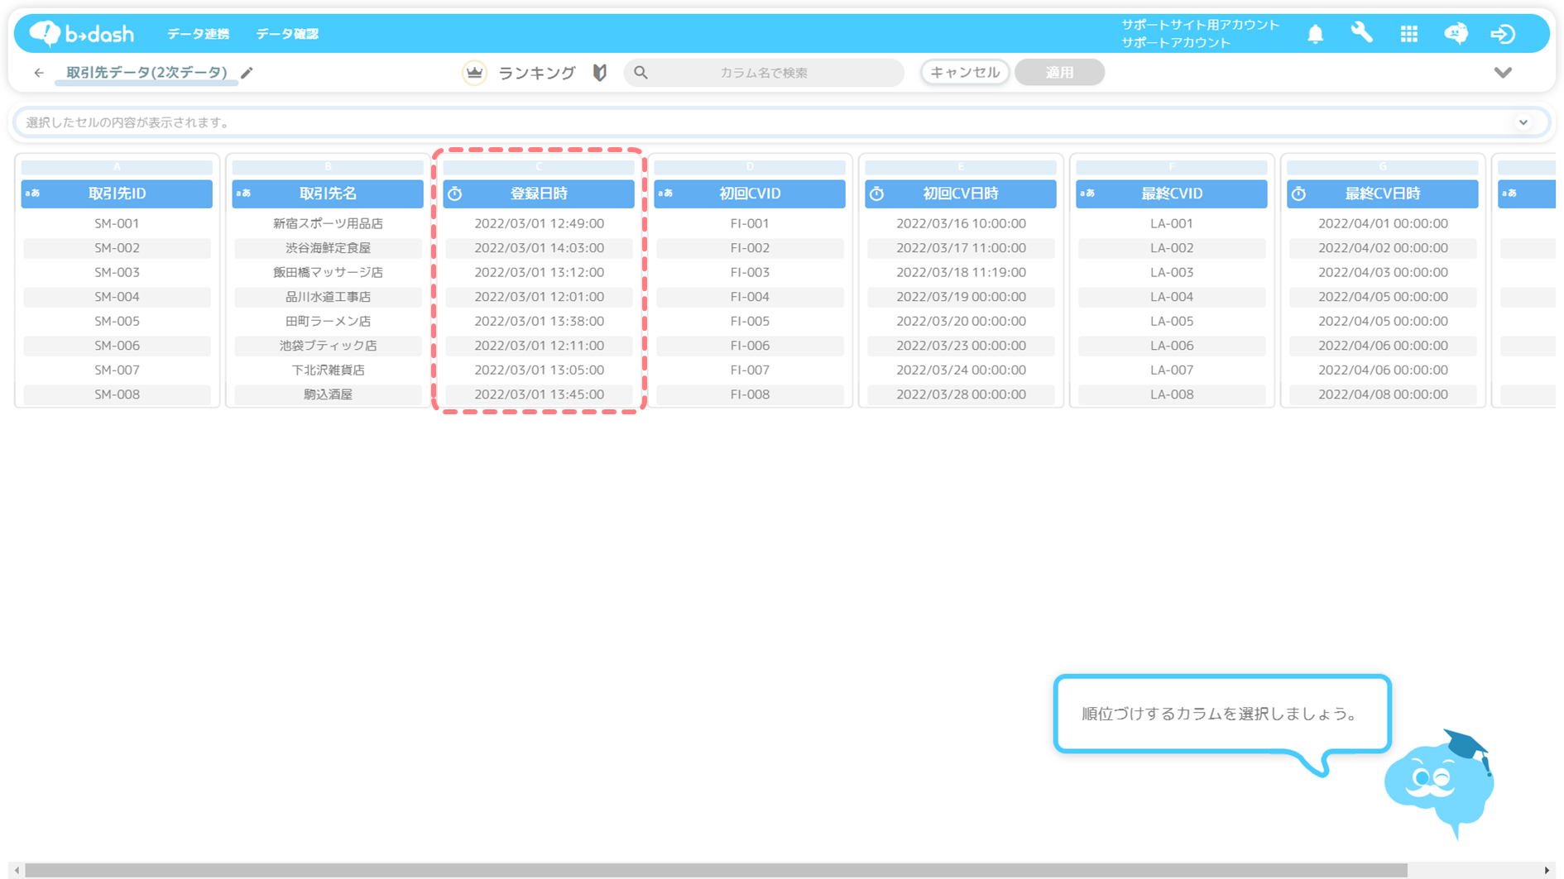Select the 取引先ID column header

click(x=117, y=193)
